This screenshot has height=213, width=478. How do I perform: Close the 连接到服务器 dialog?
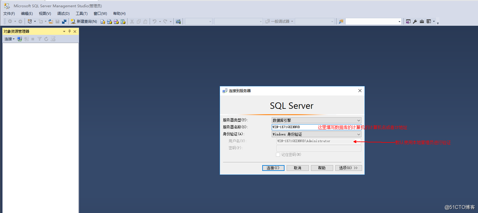(x=360, y=91)
